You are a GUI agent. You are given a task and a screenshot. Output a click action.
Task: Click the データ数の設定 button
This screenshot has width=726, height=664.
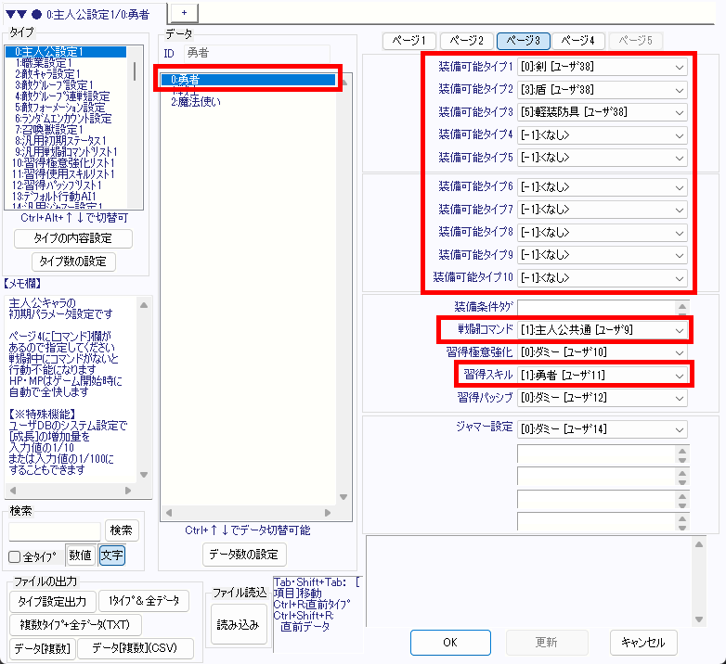[244, 555]
